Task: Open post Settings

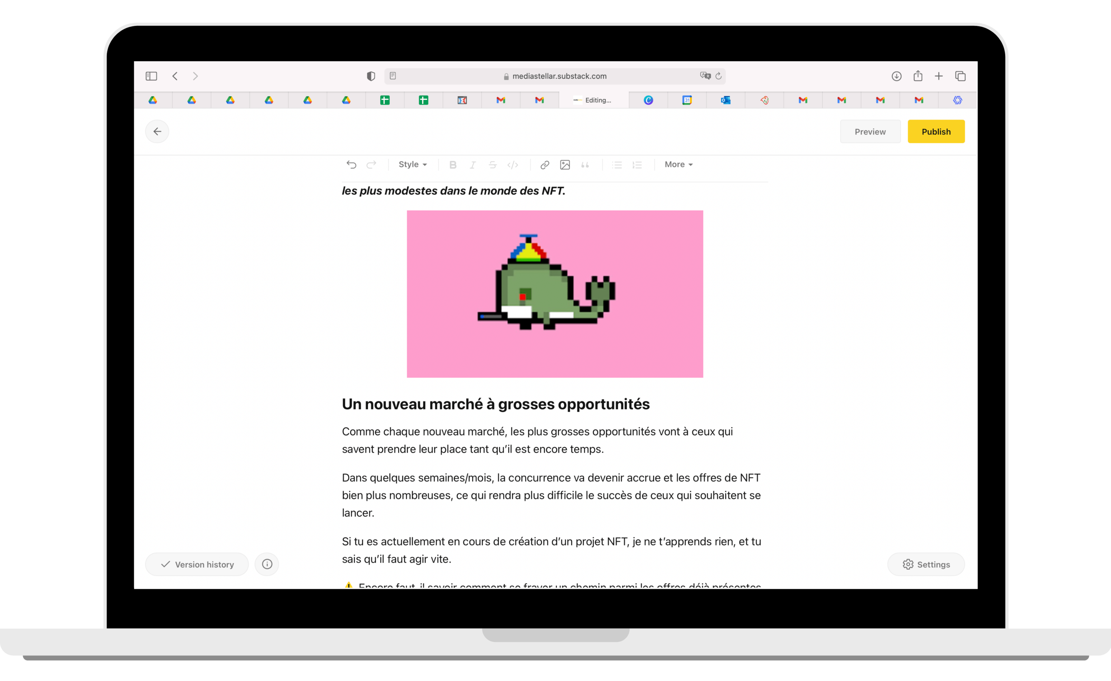Action: coord(926,564)
